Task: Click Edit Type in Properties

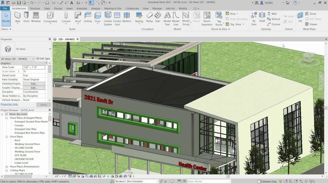Action: (43, 59)
